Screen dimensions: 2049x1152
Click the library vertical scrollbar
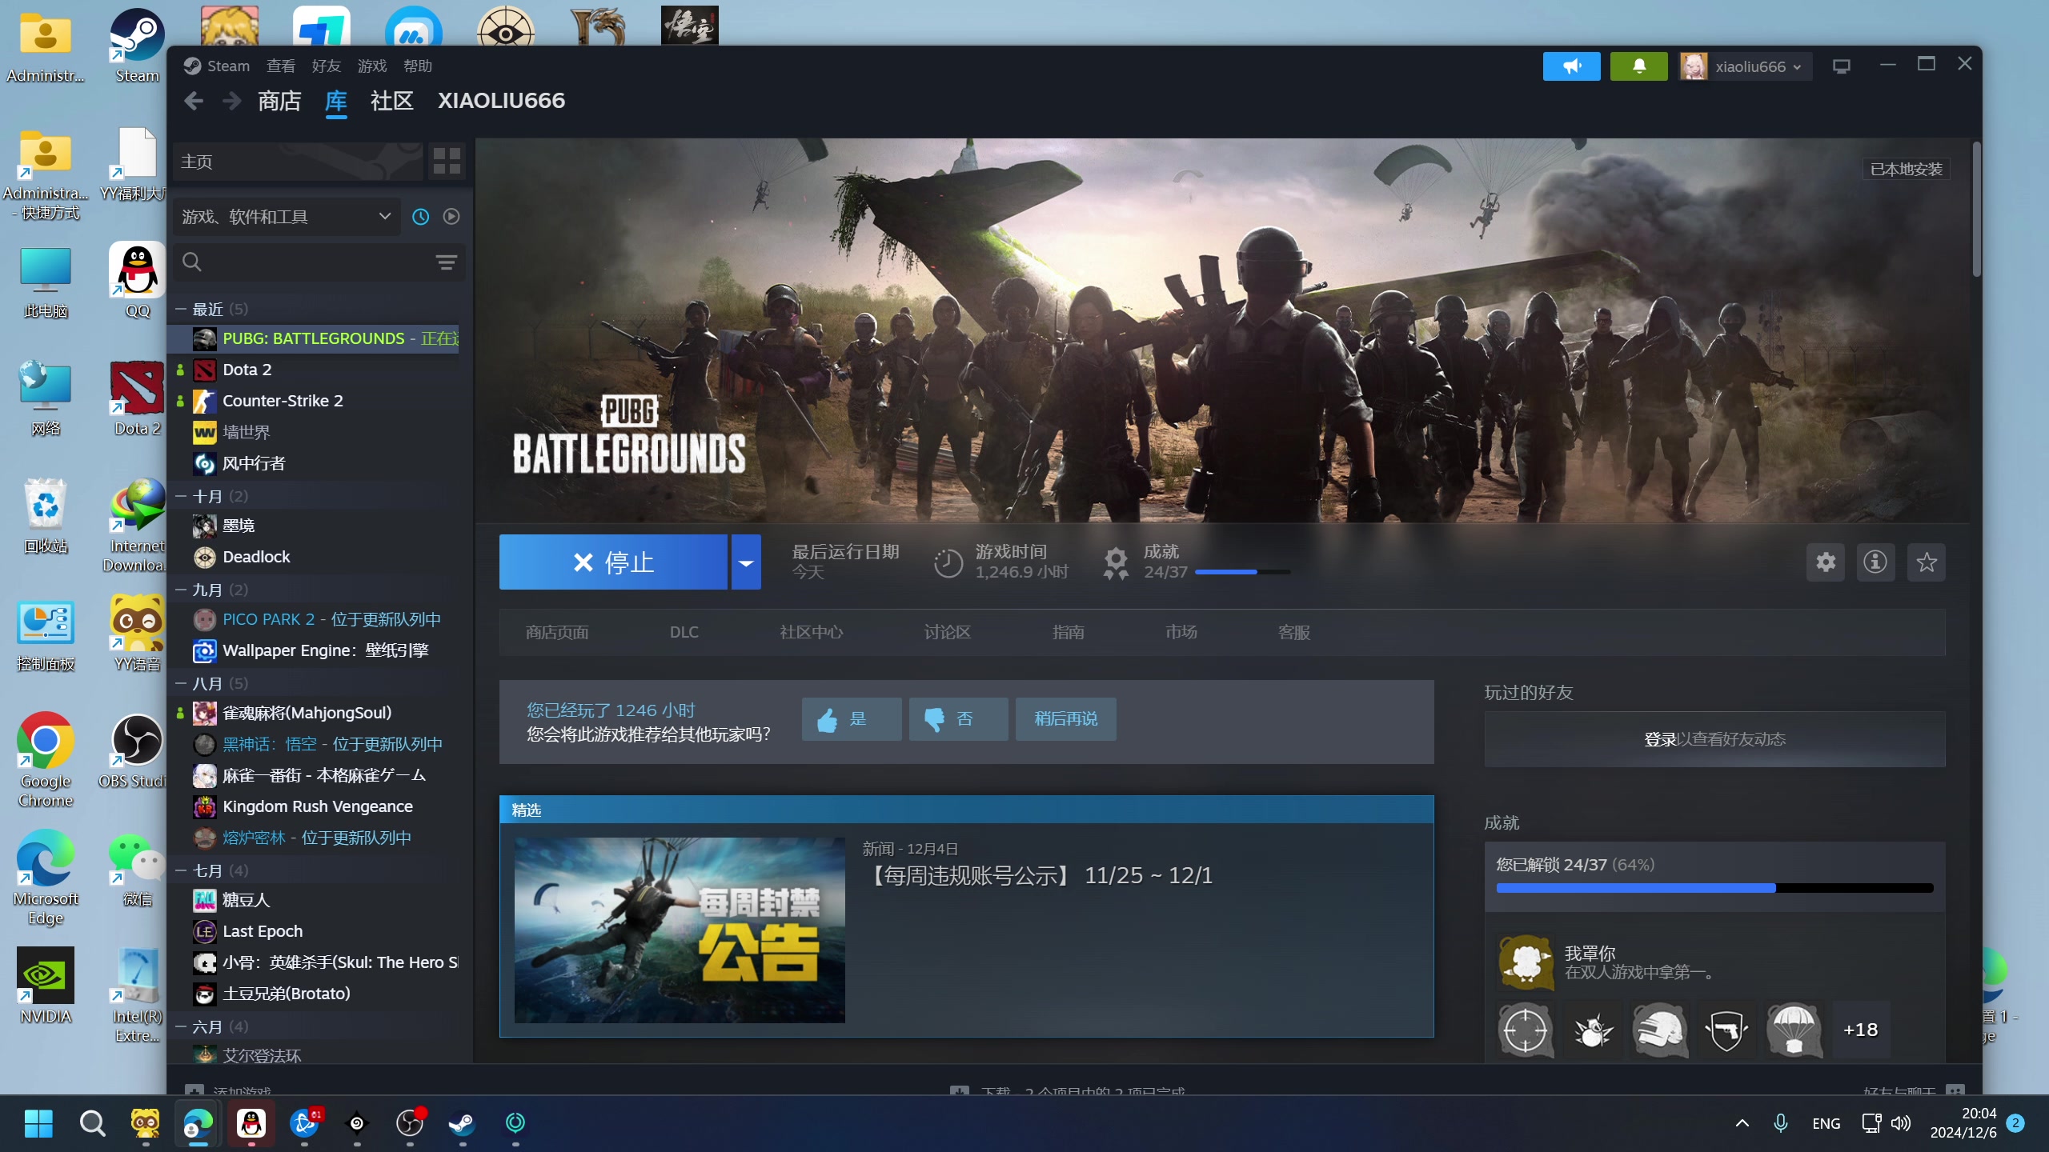1976,210
